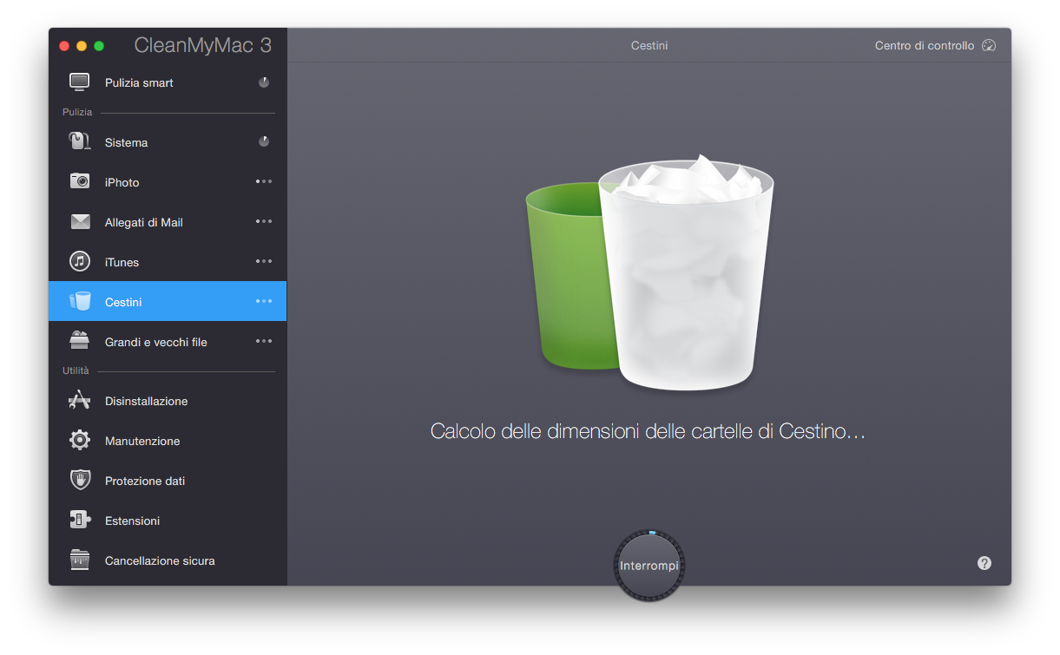The image size is (1060, 655).
Task: Close the CleanMyMac window
Action: point(64,46)
